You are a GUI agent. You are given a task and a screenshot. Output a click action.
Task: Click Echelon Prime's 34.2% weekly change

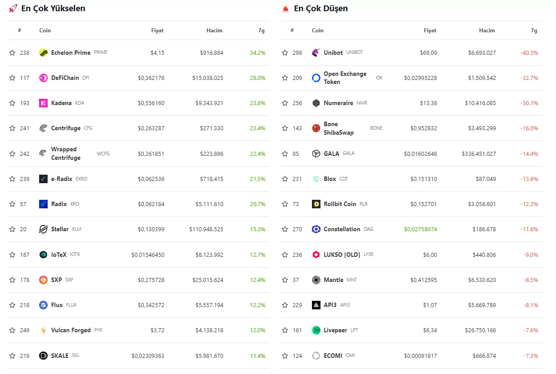coord(258,53)
